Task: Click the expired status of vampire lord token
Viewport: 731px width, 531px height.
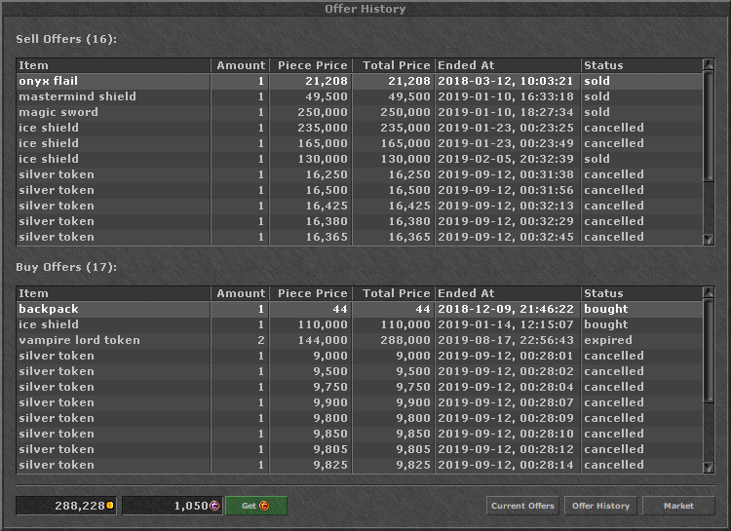Action: (x=608, y=340)
